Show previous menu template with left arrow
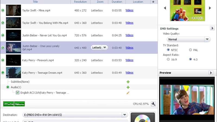Screen dimensions: 217x122 (165, 8)
